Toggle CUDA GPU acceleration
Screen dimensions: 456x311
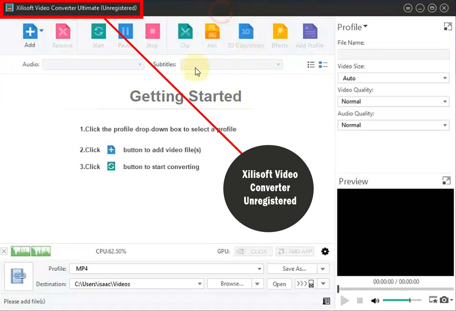coord(253,251)
